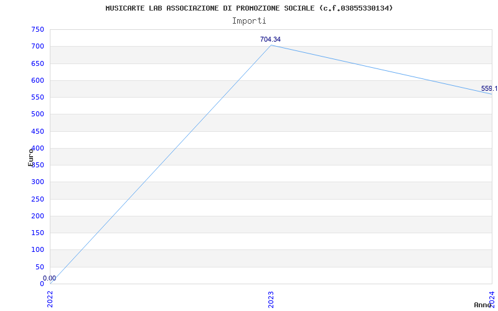
Task: Select the 559.1 data label
Action: point(489,88)
